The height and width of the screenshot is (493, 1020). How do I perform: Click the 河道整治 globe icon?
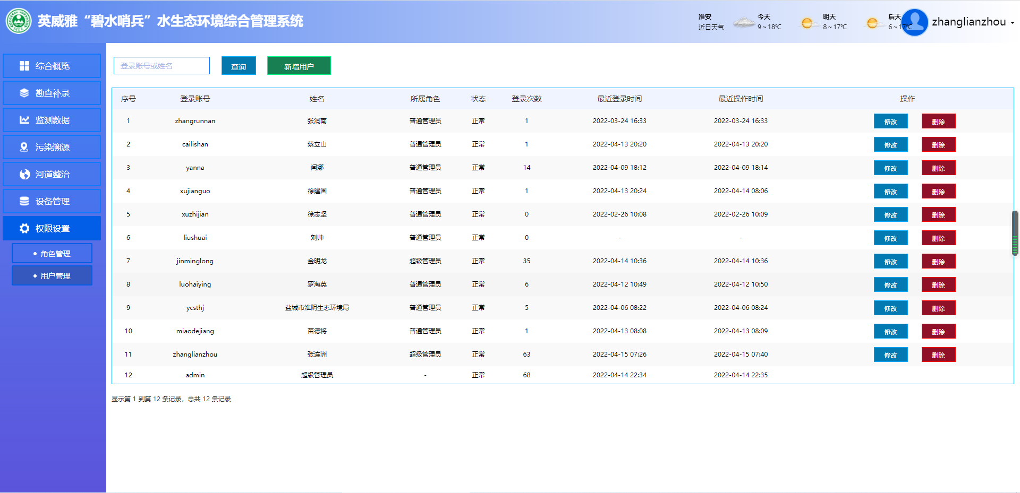pyautogui.click(x=24, y=174)
